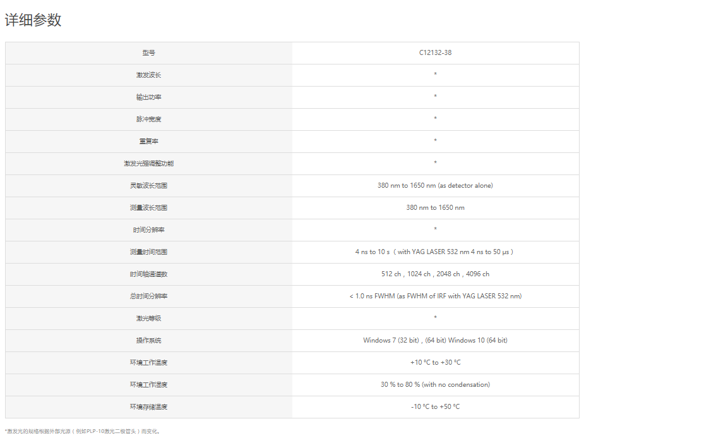Click the 4 ns to 10 s value

coord(434,252)
